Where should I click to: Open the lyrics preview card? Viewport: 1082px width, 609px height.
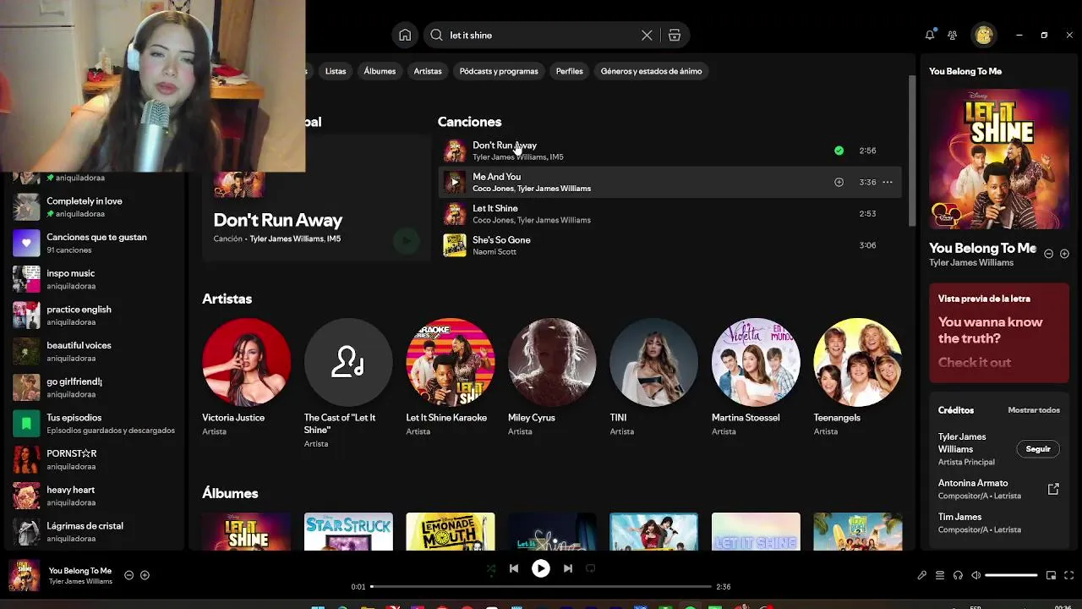tap(999, 332)
